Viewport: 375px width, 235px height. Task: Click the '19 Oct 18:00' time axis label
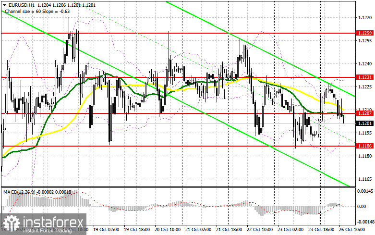point(137,230)
